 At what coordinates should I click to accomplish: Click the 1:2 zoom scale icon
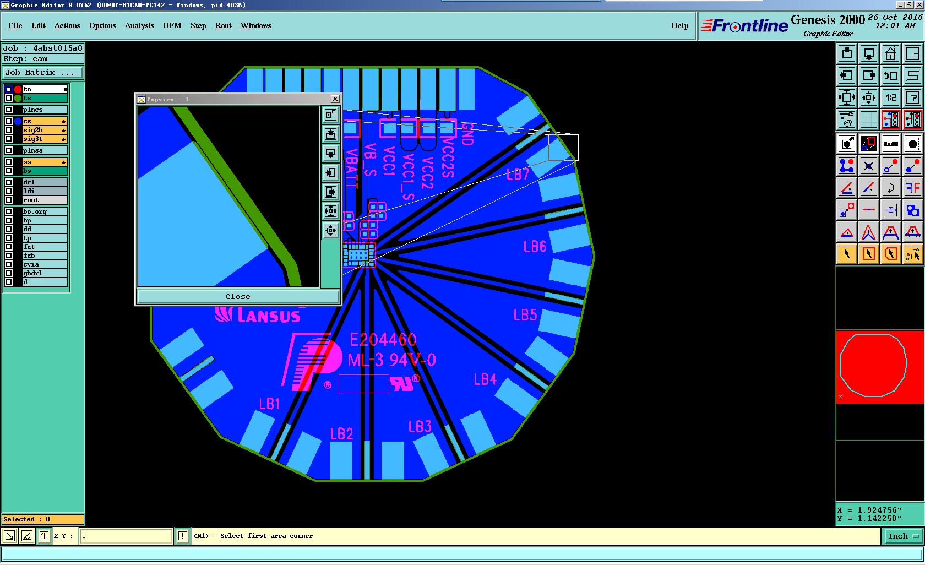pyautogui.click(x=891, y=98)
